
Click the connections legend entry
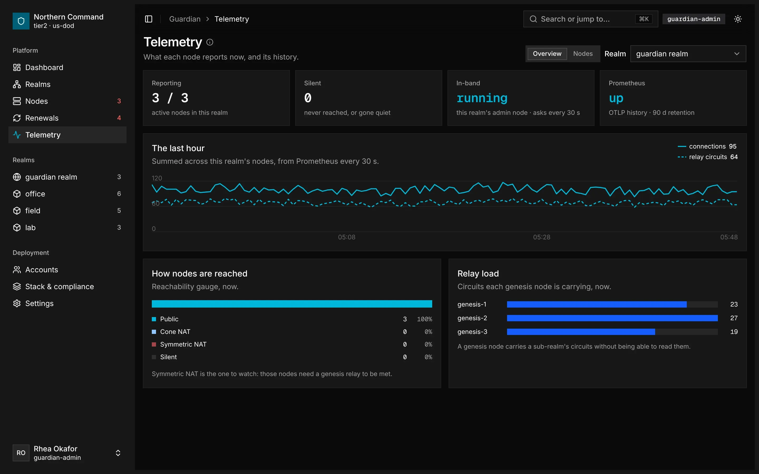click(707, 146)
